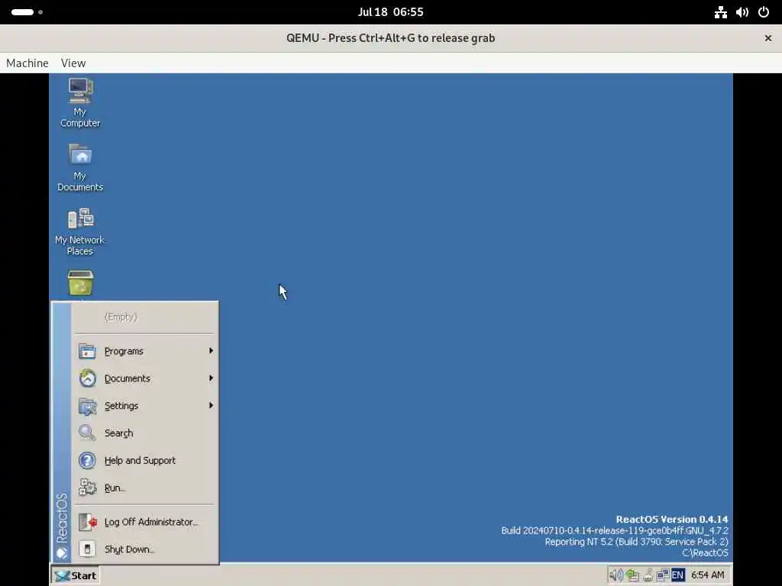This screenshot has width=782, height=586.
Task: Choose Help and Support from Start menu
Action: 144,460
